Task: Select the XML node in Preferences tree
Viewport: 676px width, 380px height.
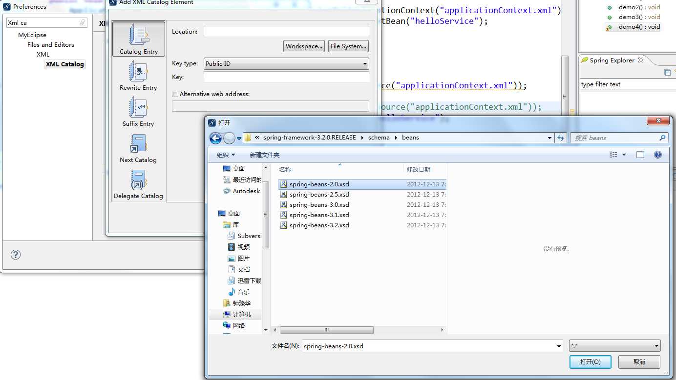Action: (x=43, y=55)
